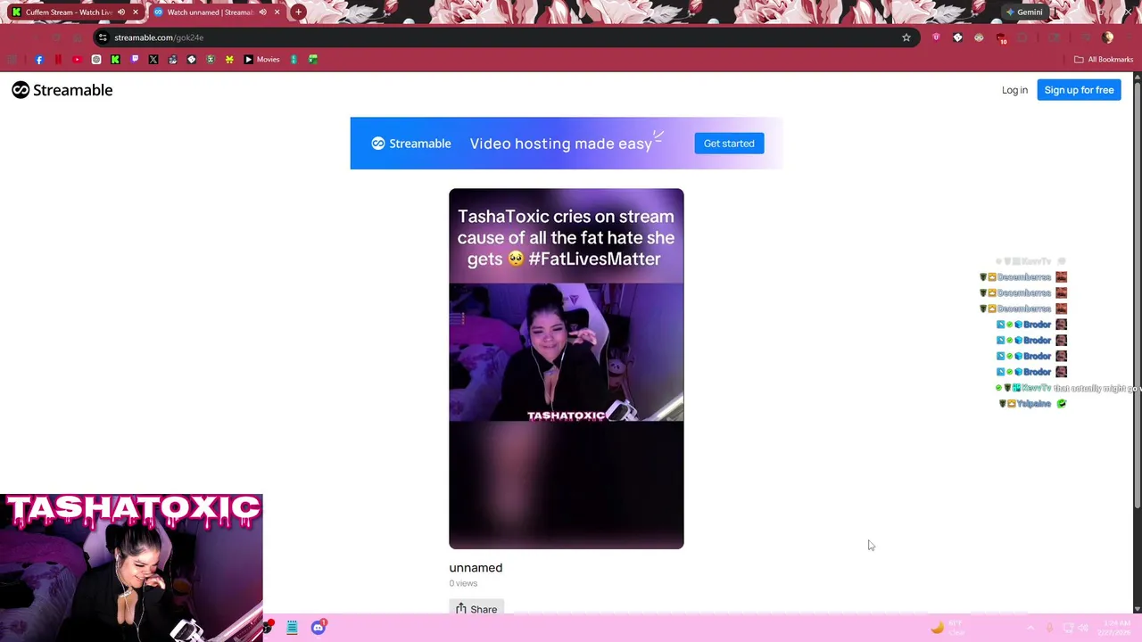This screenshot has height=642, width=1142.
Task: Open the X (Twitter) bookmark
Action: pos(153,60)
